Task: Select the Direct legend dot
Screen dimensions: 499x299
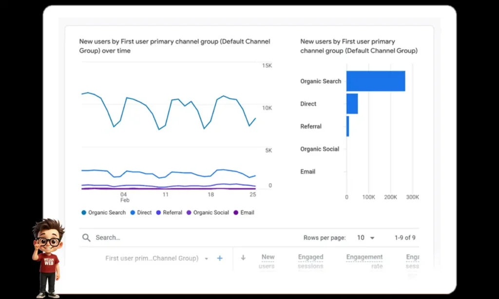Action: tap(132, 212)
